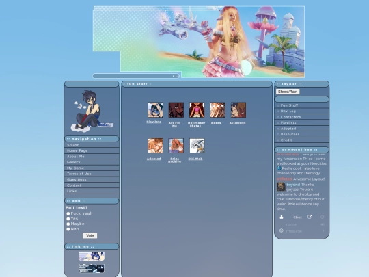Open the Bases thumbnail icon
Viewport: 369px width, 277px height.
(217, 109)
